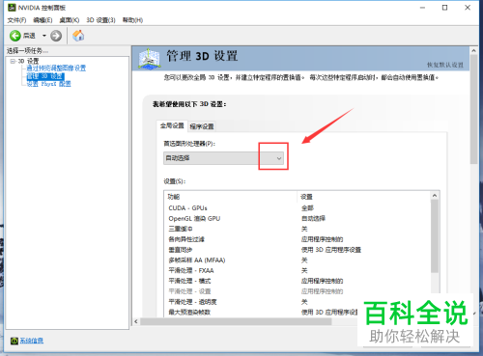The image size is (483, 356).
Task: Select 管理 3D 设置 in the task tree
Action: tap(45, 76)
